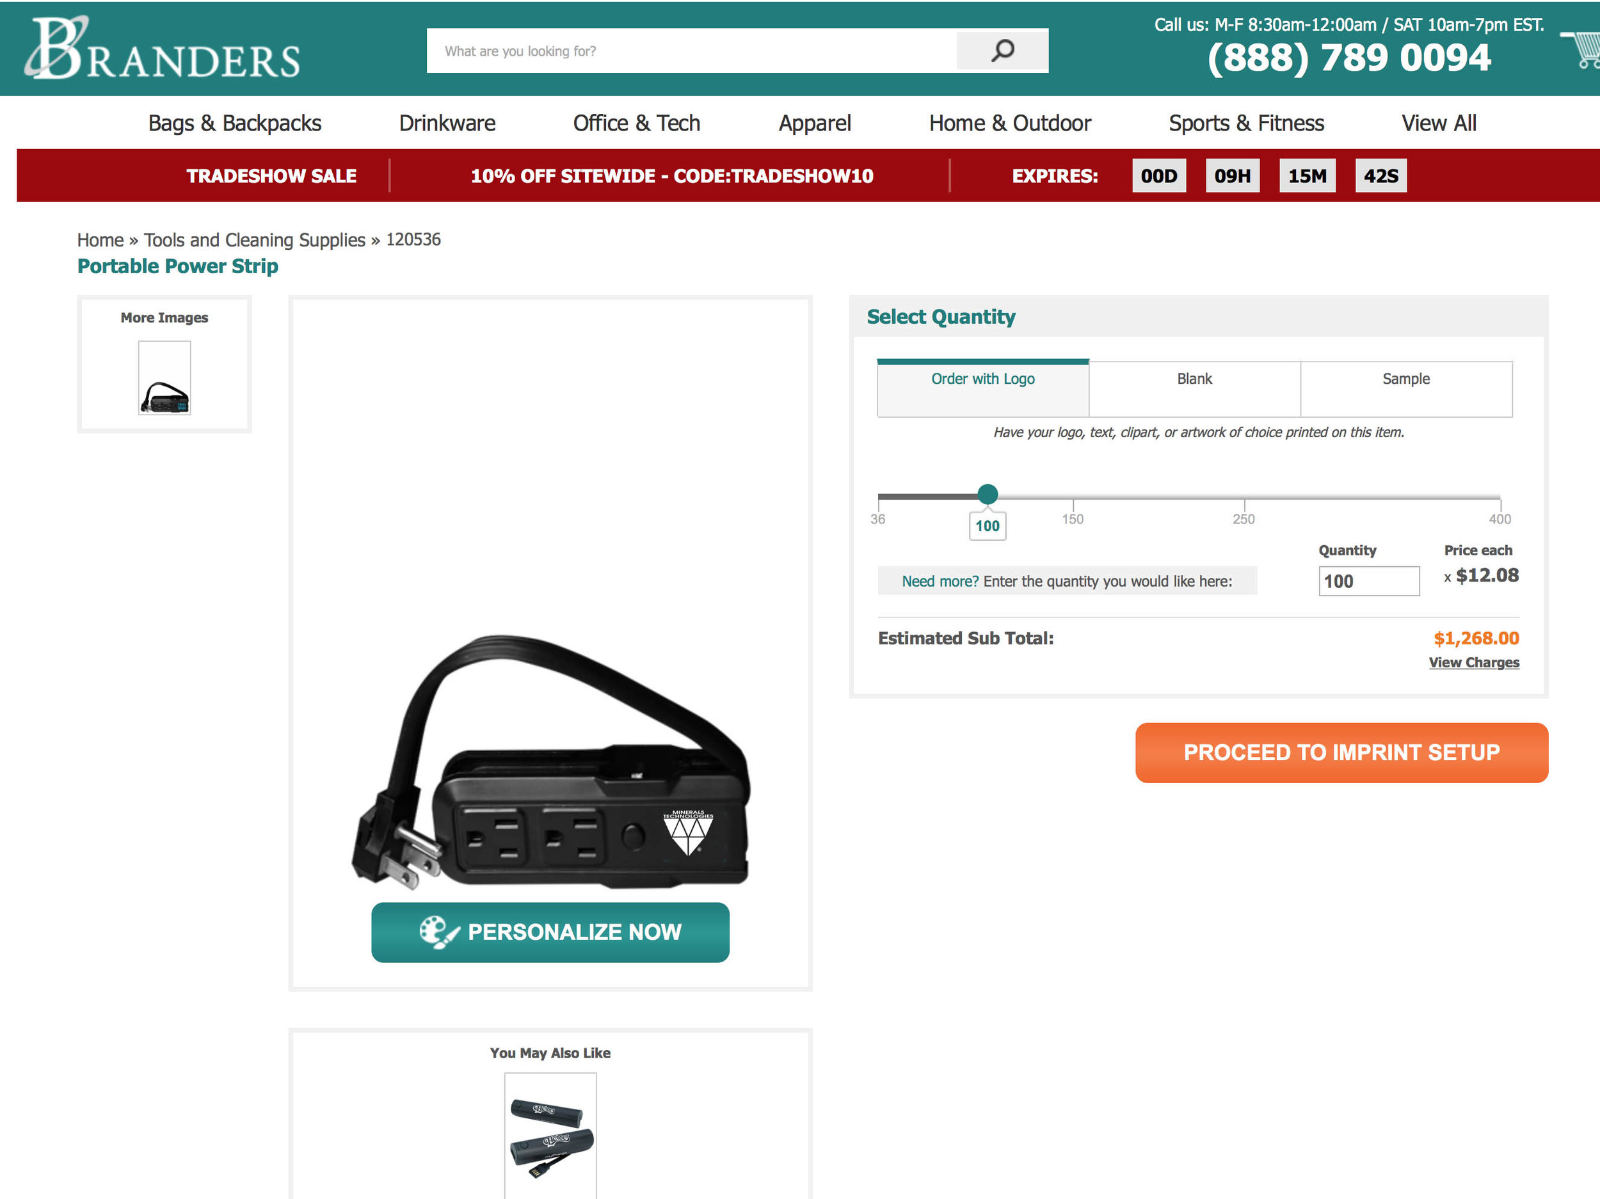This screenshot has height=1199, width=1600.
Task: Click the Branders logo
Action: tap(162, 49)
